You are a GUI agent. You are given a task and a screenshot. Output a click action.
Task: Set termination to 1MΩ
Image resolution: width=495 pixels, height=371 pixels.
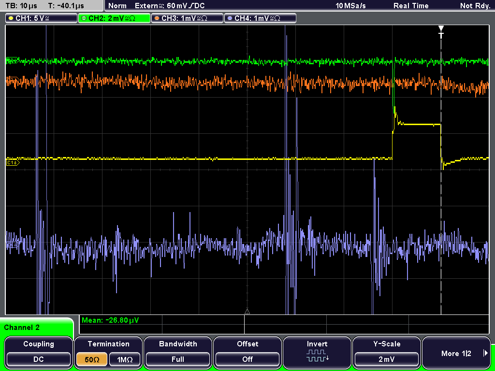coord(125,359)
